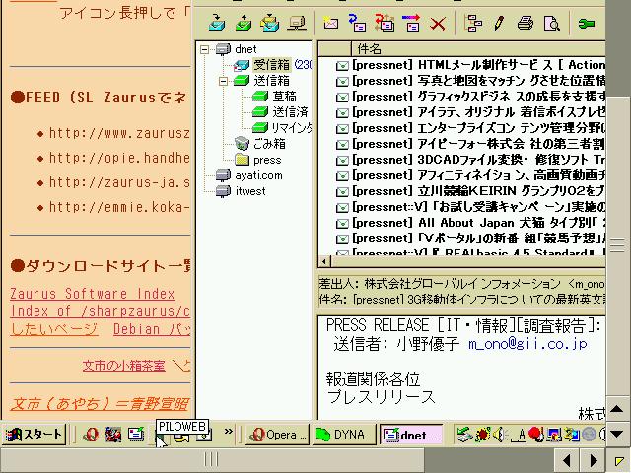Viewport: 631px width, 473px height.
Task: Select the ayati.com account
Action: (257, 175)
